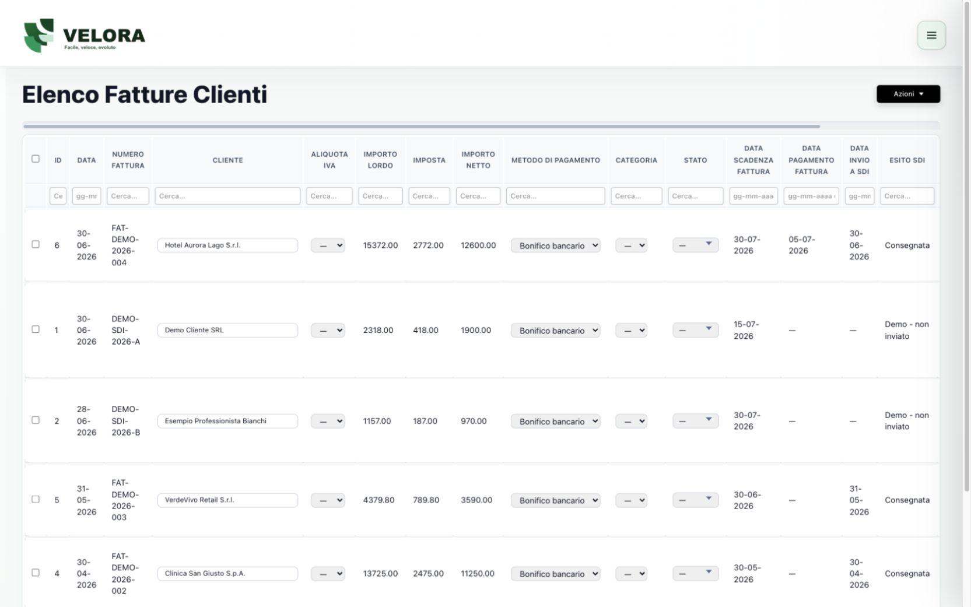The height and width of the screenshot is (607, 971).
Task: Tick checkbox for Esempio Professionista Bianchi row
Action: point(36,420)
